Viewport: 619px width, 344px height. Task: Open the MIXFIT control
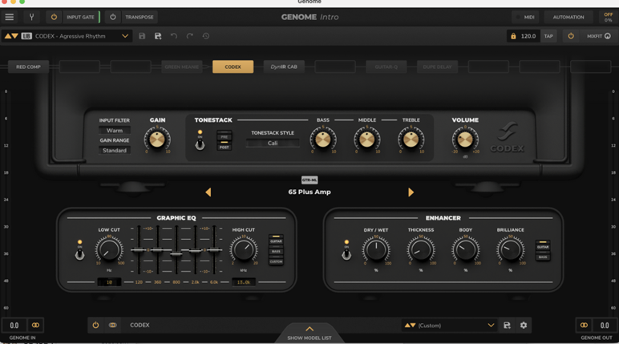pos(598,36)
